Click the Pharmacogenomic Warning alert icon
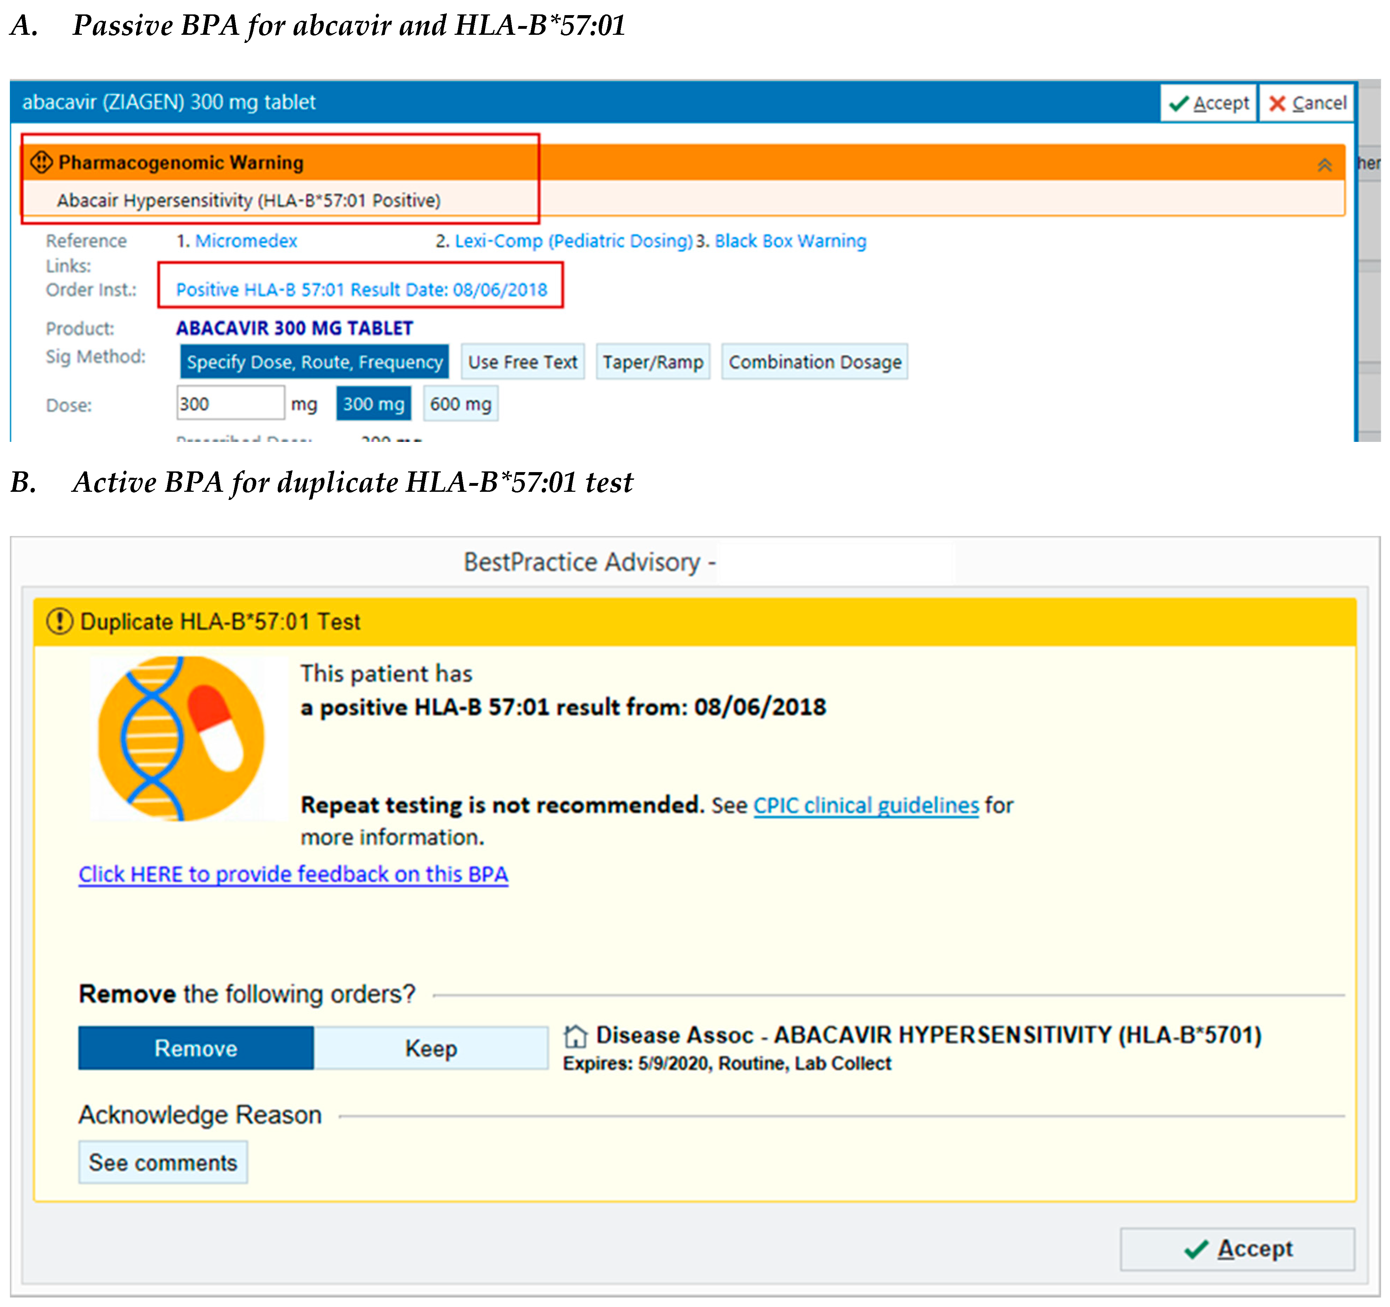This screenshot has height=1307, width=1390. click(x=41, y=162)
